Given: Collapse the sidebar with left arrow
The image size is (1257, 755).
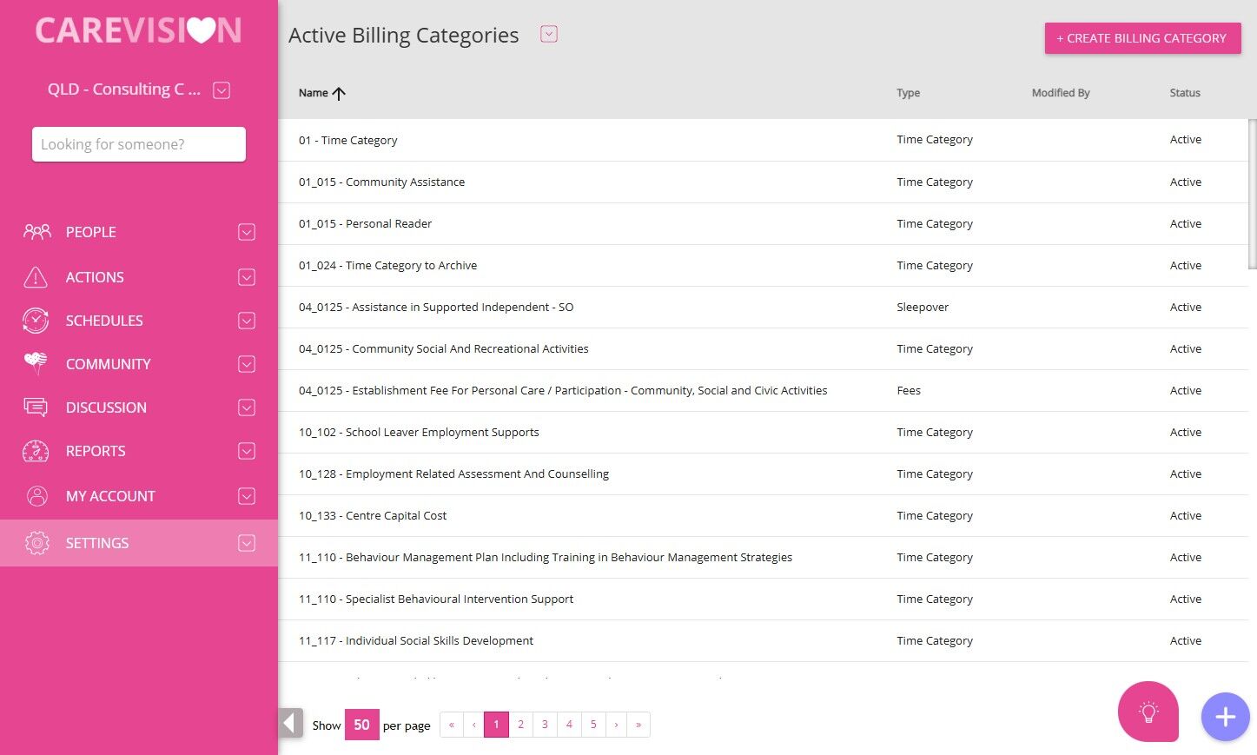Looking at the screenshot, I should 290,723.
